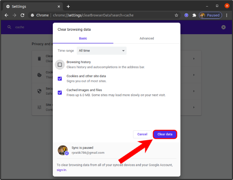
Task: Expand the Cookies row arrow
Action: (x=194, y=75)
